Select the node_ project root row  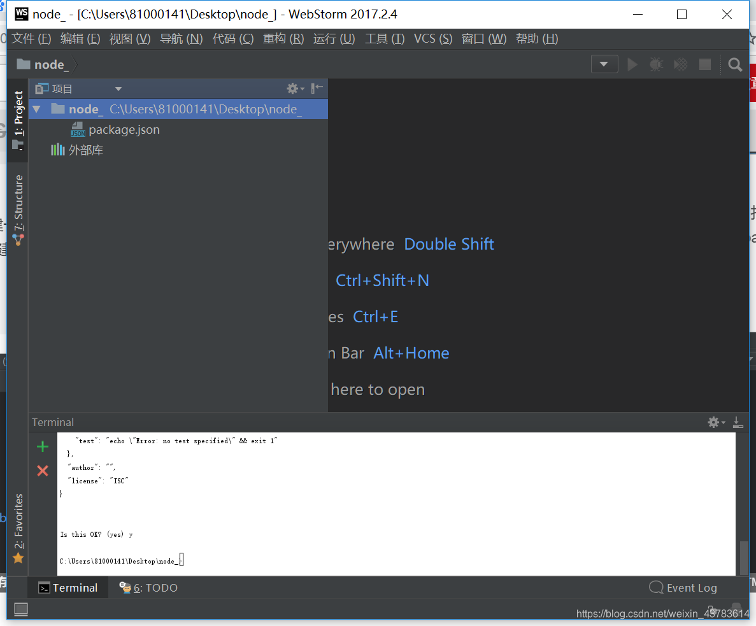[178, 109]
